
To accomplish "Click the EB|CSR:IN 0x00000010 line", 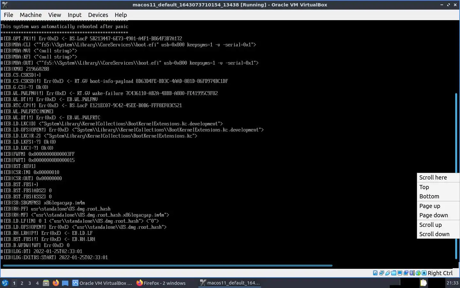I will pyautogui.click(x=30, y=172).
